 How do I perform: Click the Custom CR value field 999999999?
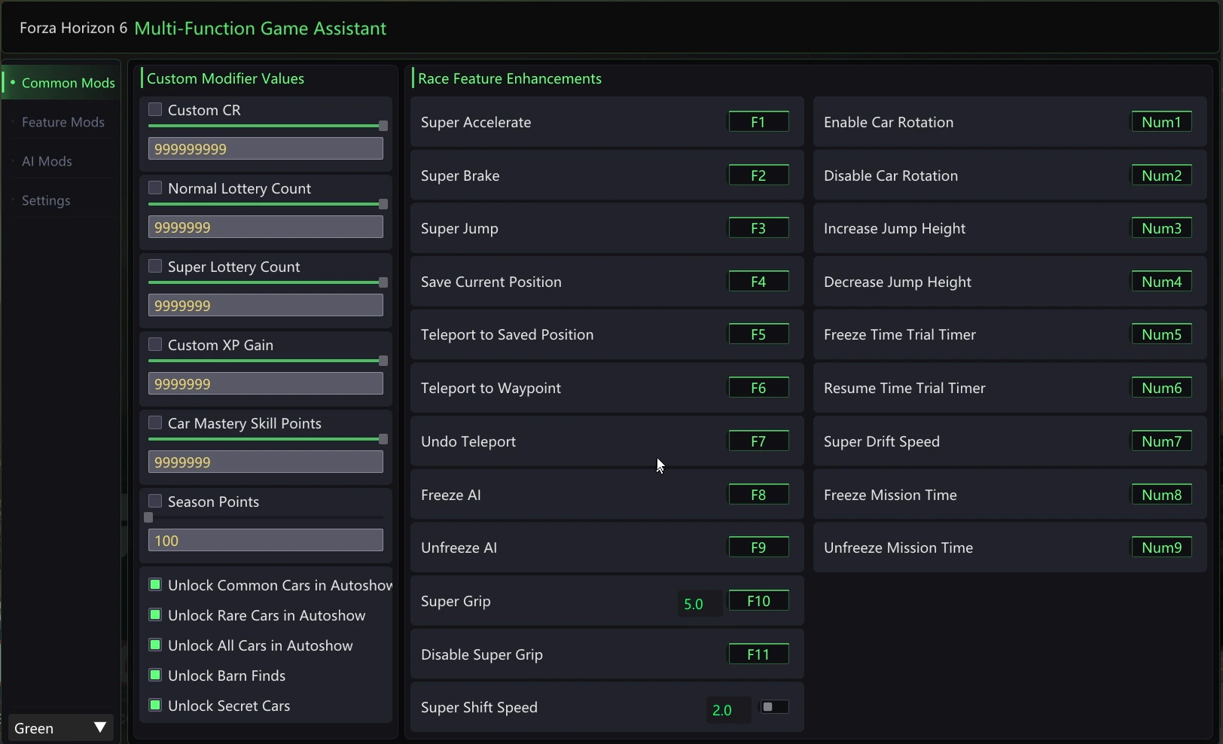tap(266, 149)
